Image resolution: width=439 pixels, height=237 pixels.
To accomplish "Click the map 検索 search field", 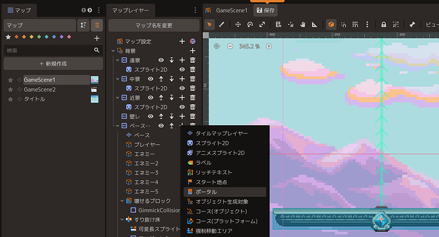I will 53,50.
